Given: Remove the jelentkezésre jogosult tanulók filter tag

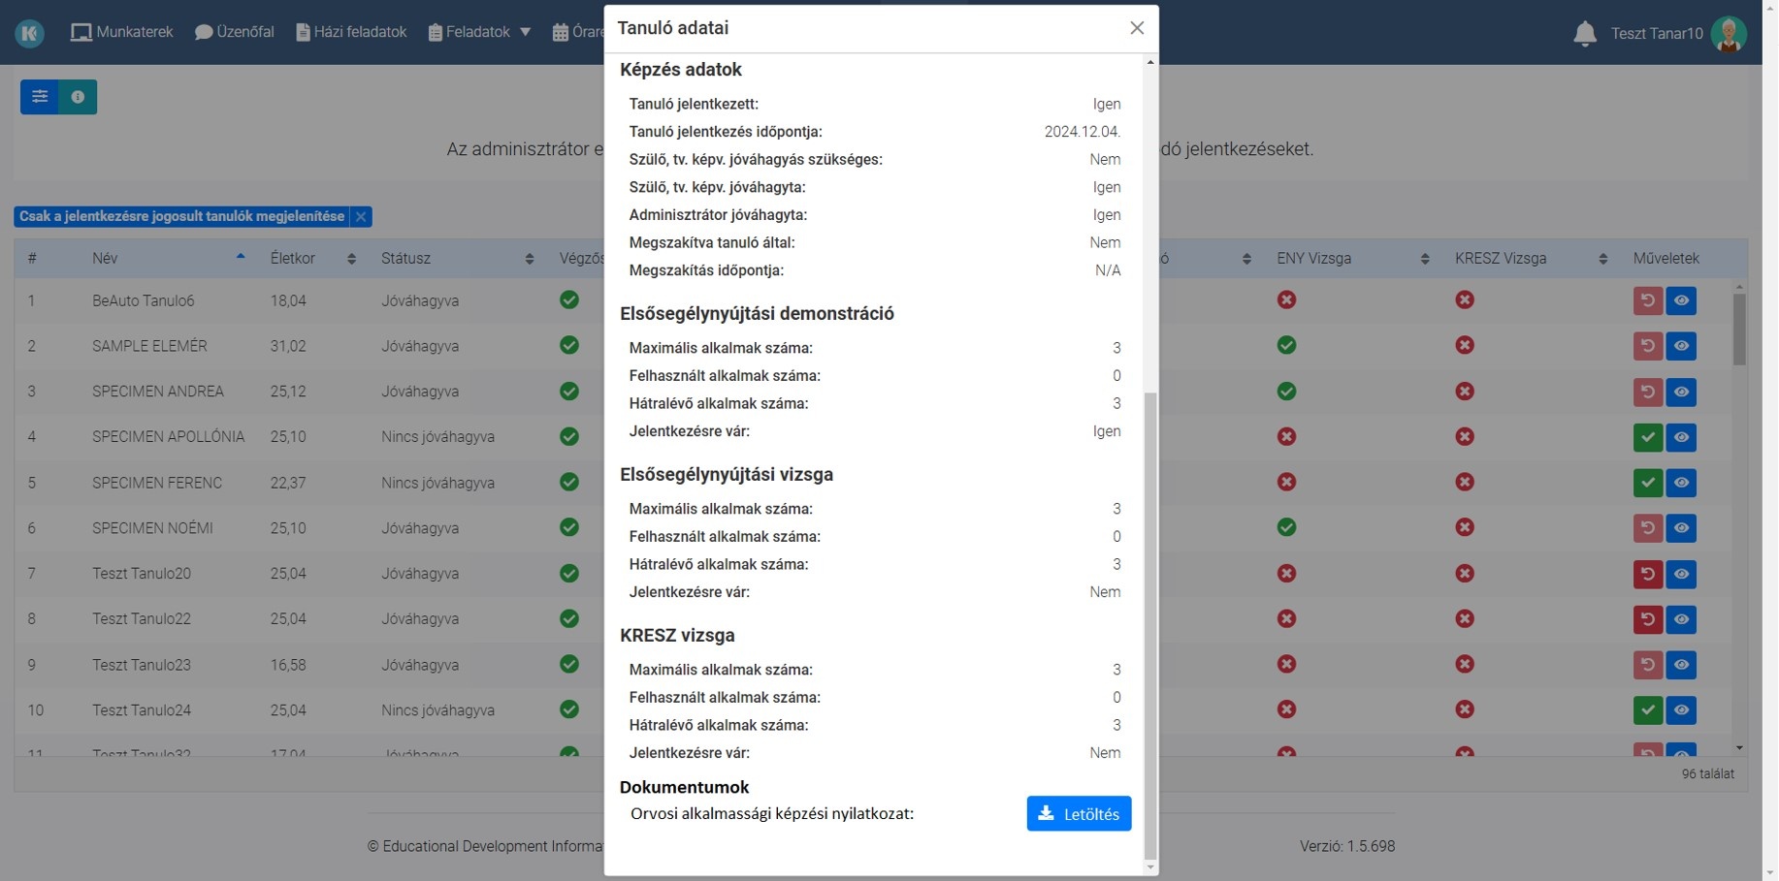Looking at the screenshot, I should 361,217.
